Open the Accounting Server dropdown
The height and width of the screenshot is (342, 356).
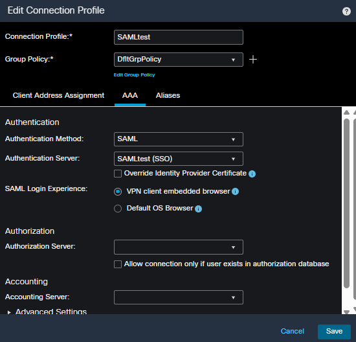(x=179, y=297)
